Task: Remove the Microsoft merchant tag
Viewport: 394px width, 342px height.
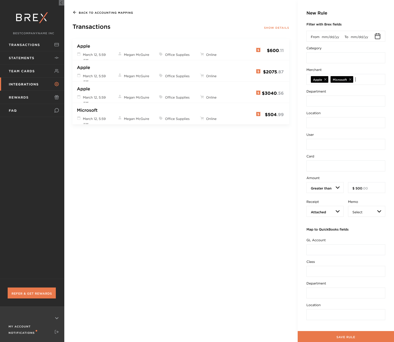Action: 350,79
